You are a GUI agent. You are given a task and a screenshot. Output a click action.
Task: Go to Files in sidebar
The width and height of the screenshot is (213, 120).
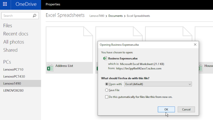coord(7,26)
